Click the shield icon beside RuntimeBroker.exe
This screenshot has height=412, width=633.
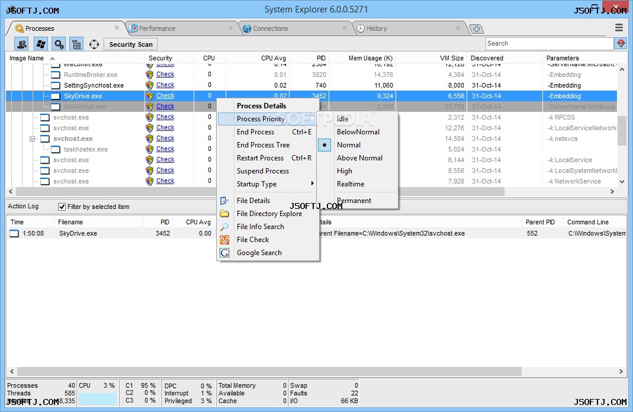(149, 75)
